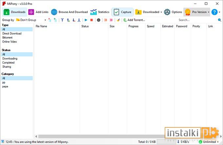The width and height of the screenshot is (223, 145).
Task: Click the search magnifier icon
Action: [x=219, y=20]
